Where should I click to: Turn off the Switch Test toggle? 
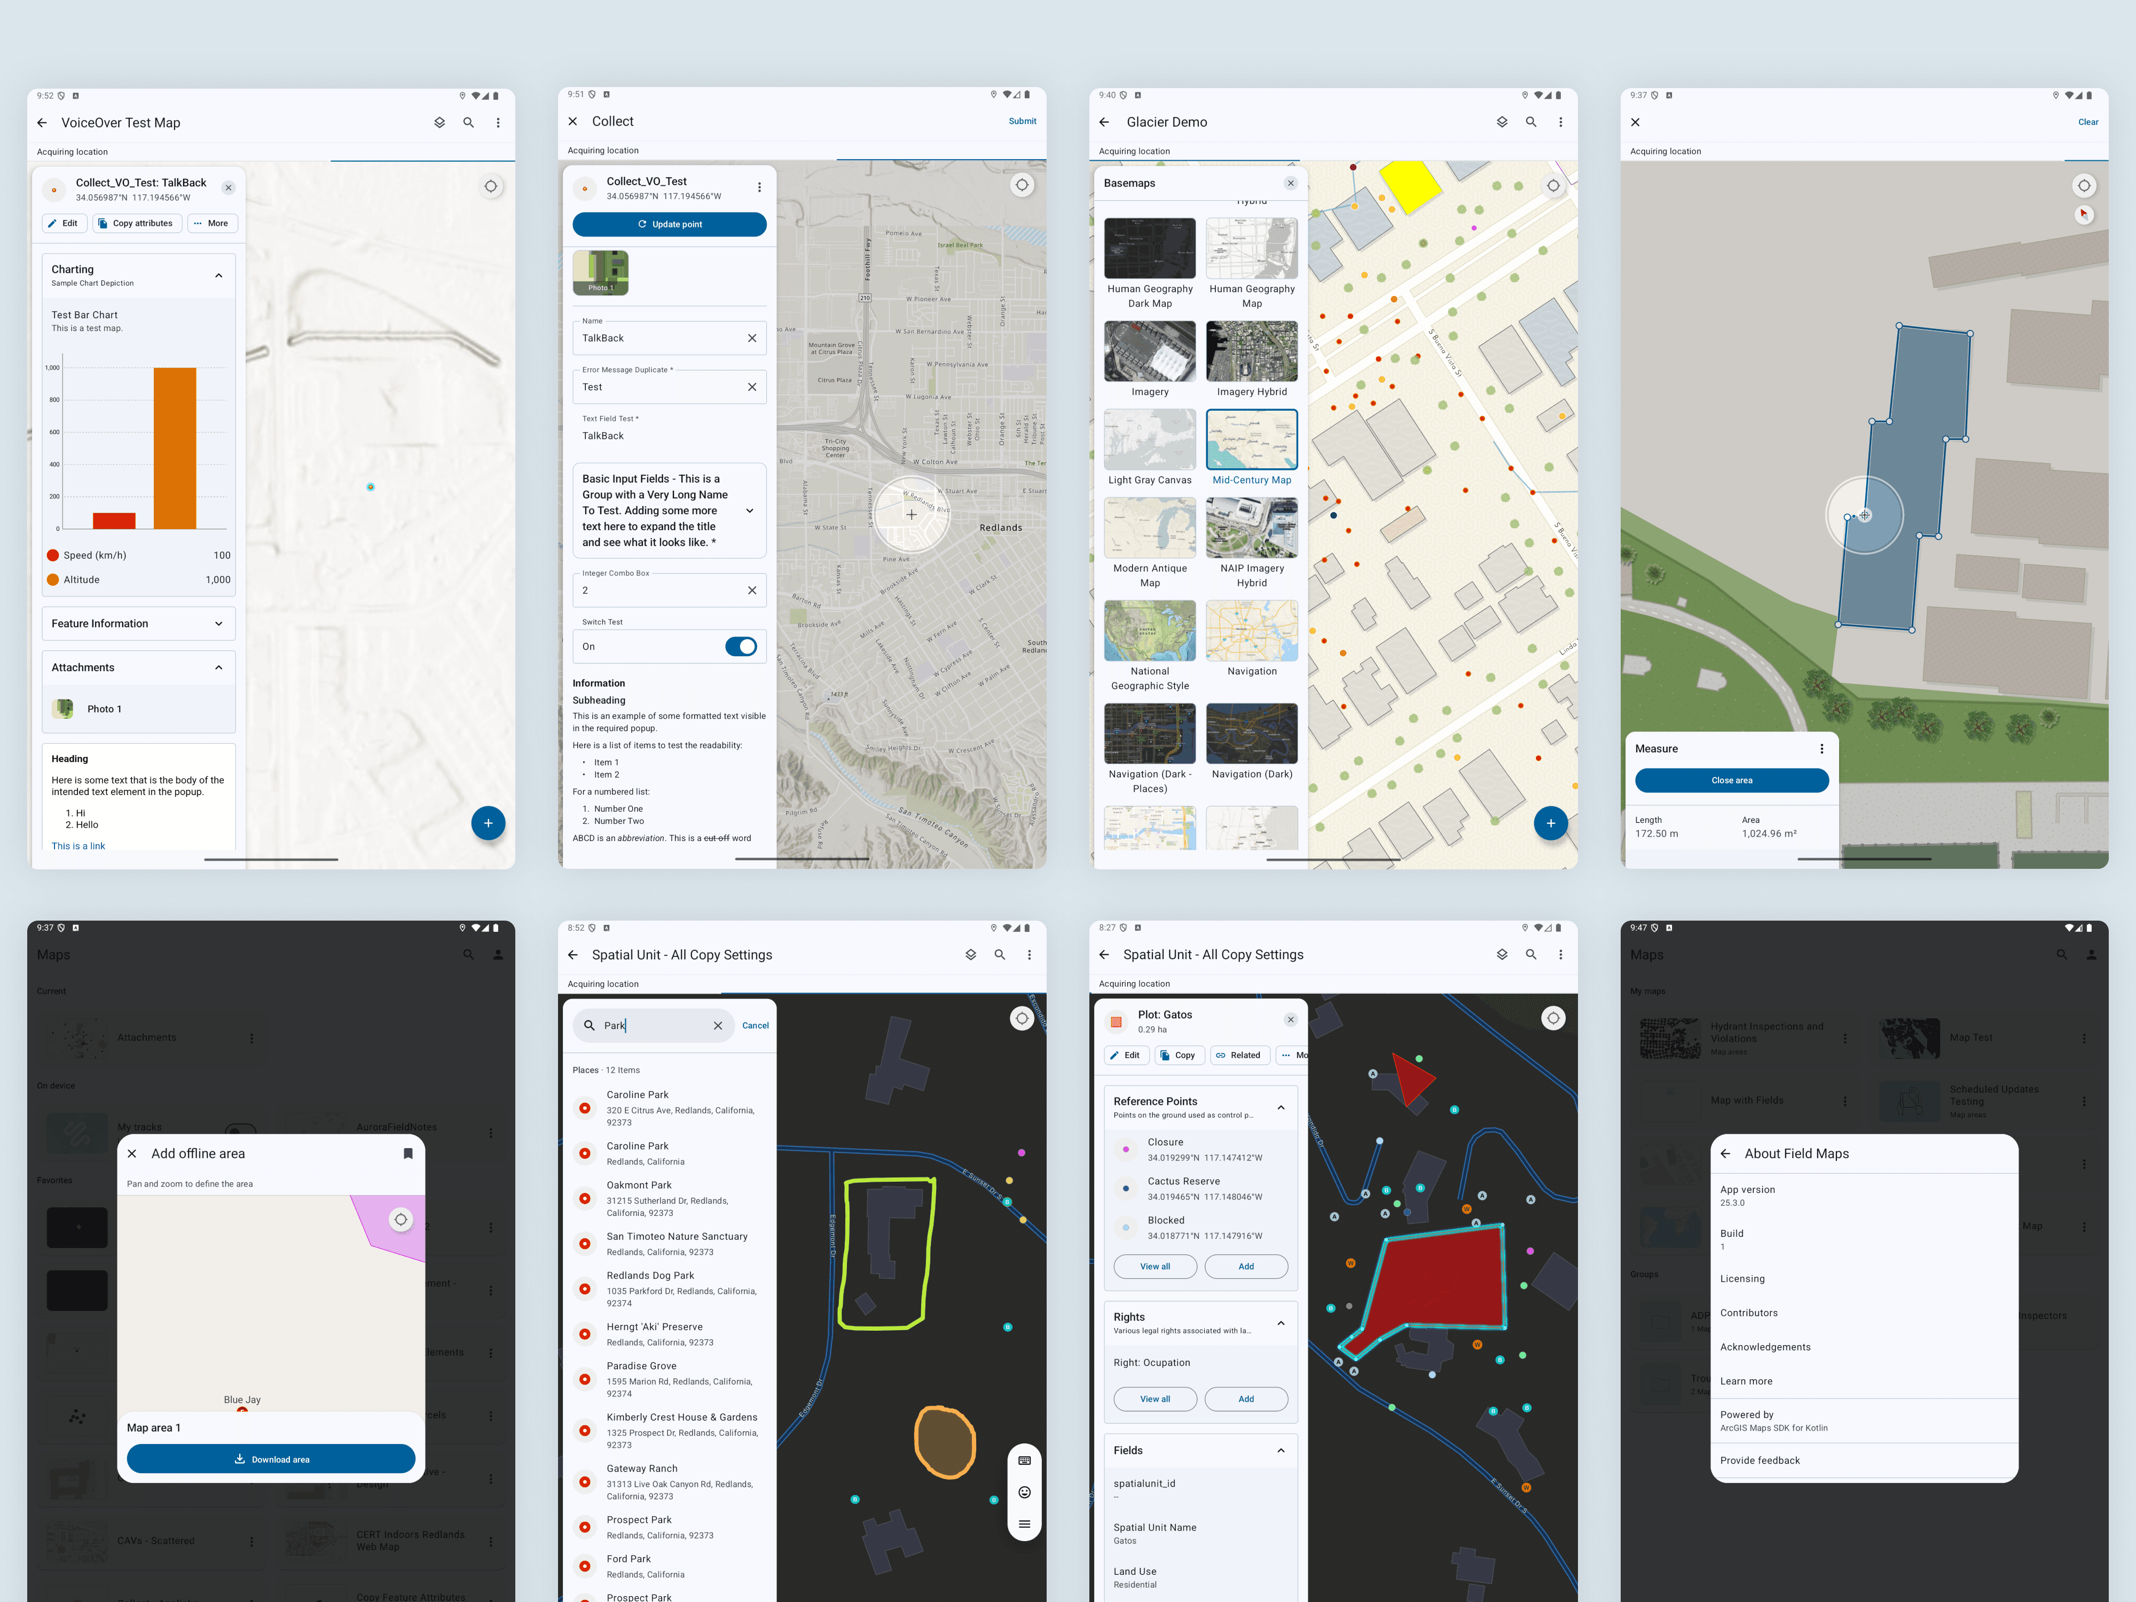(741, 646)
